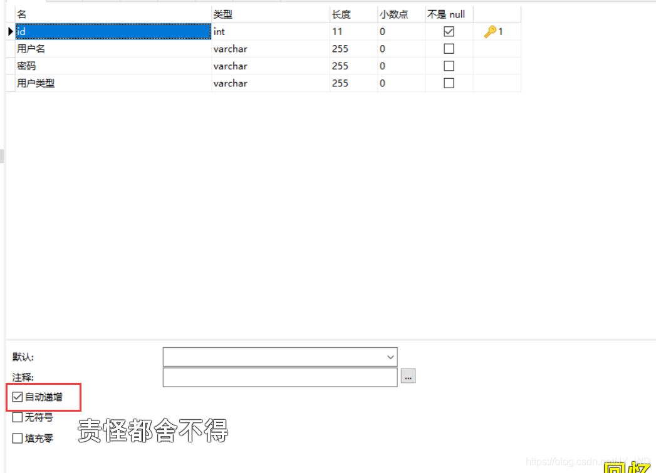Screen dimensions: 656x473
Task: Uncheck 不是 null for the id field
Action: [449, 31]
